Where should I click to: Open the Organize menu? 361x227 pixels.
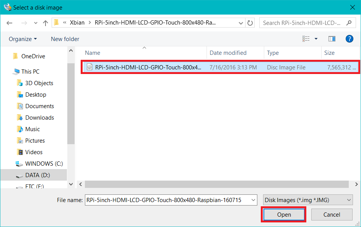(x=23, y=39)
